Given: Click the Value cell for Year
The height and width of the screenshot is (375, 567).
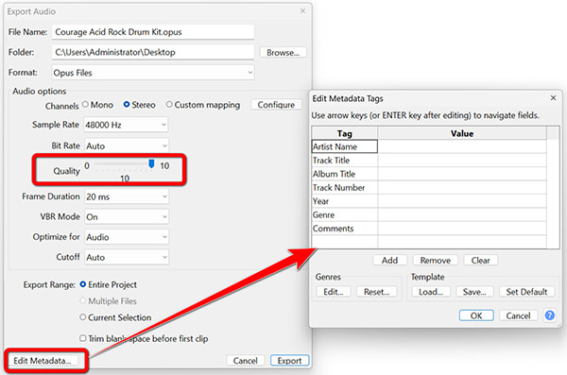Looking at the screenshot, I should tap(462, 201).
